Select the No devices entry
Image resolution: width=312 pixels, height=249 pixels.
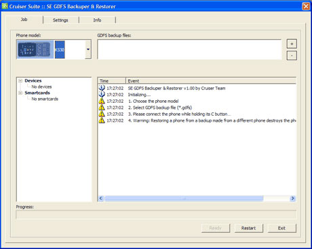coord(41,87)
